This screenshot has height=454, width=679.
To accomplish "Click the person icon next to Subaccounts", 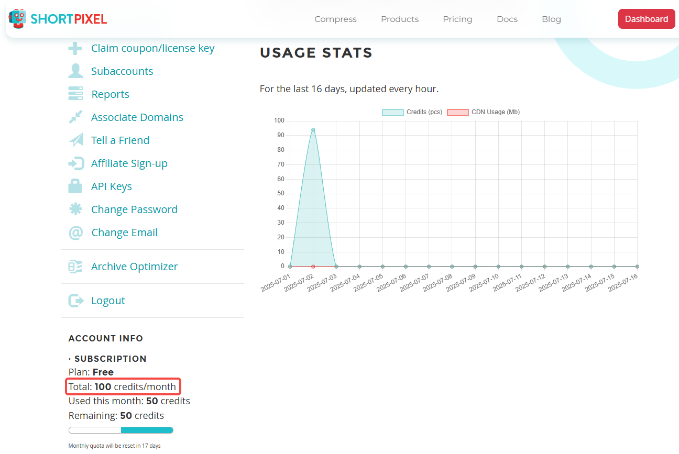I will click(x=75, y=71).
